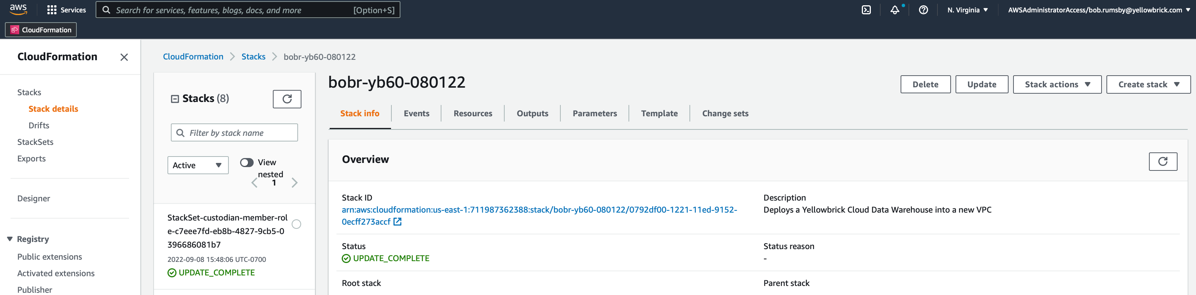Close the CloudFormation sidebar panel
Viewport: 1196px width, 295px height.
click(x=124, y=57)
